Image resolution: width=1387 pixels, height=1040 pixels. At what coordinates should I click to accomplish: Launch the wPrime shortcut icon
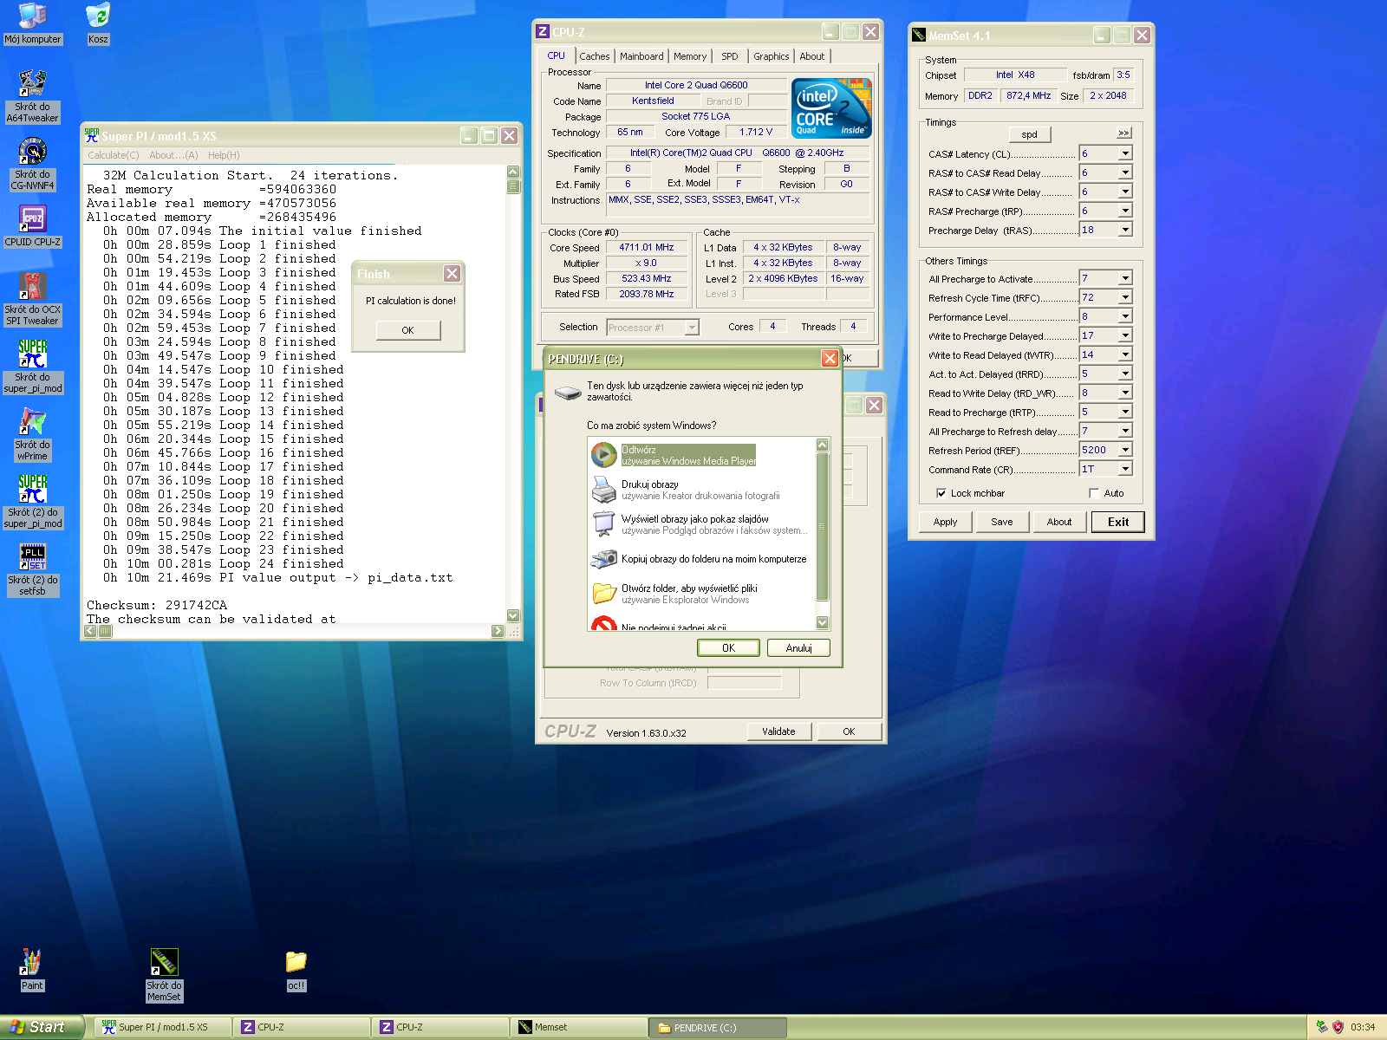click(x=32, y=433)
